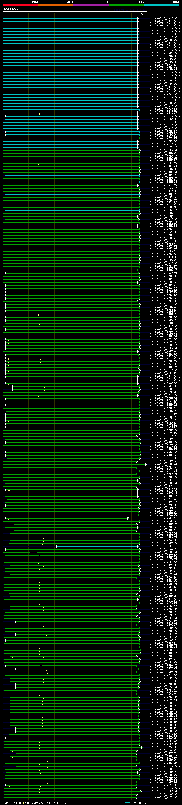
Task: Click the UniRef100_B3NS93 label
Action: 163,182
